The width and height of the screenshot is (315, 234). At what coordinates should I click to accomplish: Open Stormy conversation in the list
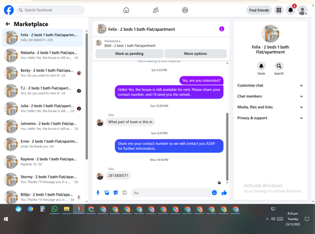[x=42, y=179]
